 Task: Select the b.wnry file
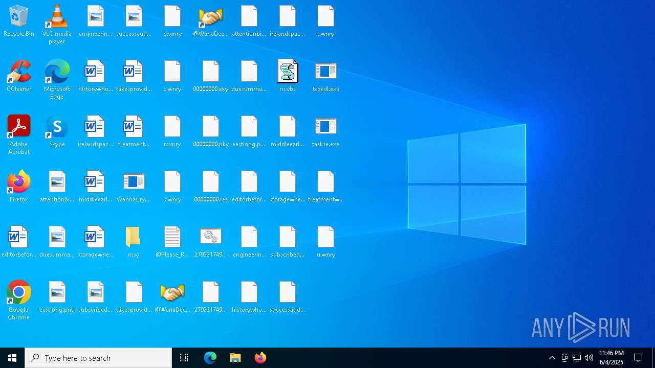[172, 21]
